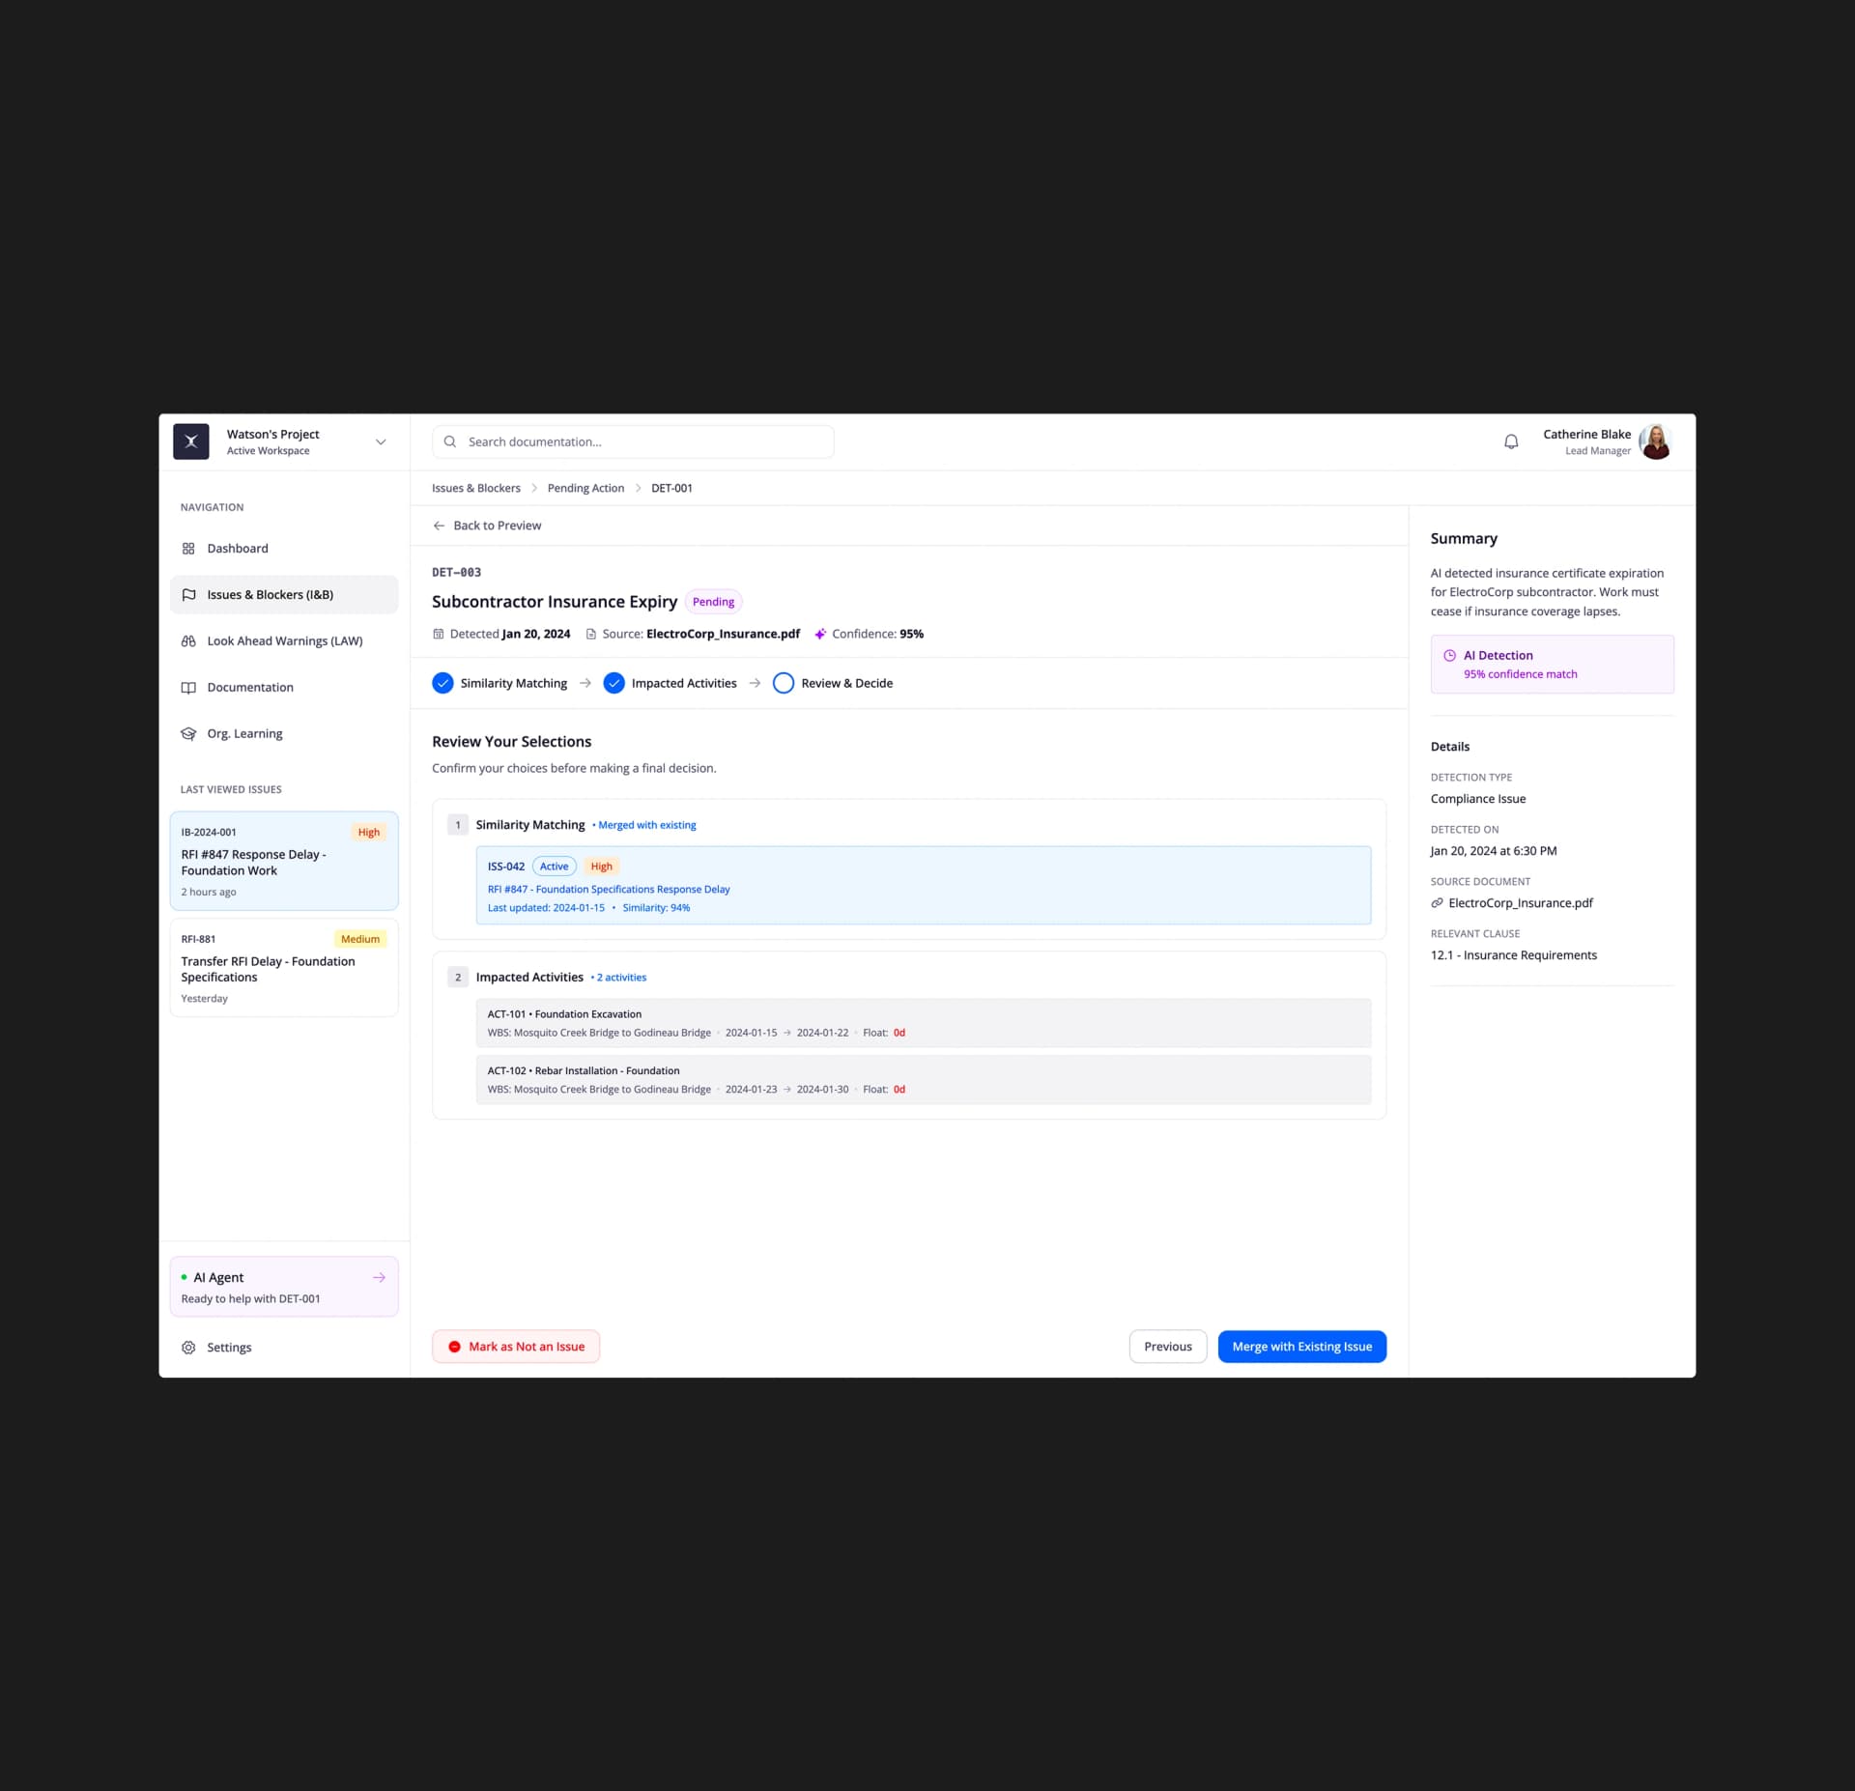Open Catherine Blake's profile avatar
Screen dimensions: 1855x1791
click(x=1655, y=441)
